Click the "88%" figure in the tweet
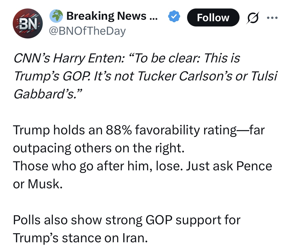Image resolution: width=287 pixels, height=251 pixels. 120,130
